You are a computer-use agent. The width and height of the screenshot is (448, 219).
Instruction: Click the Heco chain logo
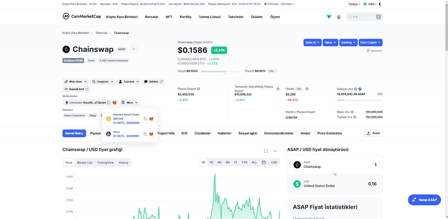click(x=109, y=134)
